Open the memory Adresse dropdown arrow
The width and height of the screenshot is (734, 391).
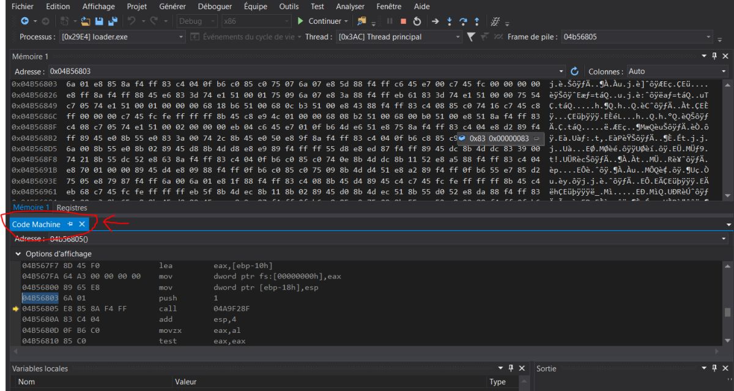coord(562,72)
